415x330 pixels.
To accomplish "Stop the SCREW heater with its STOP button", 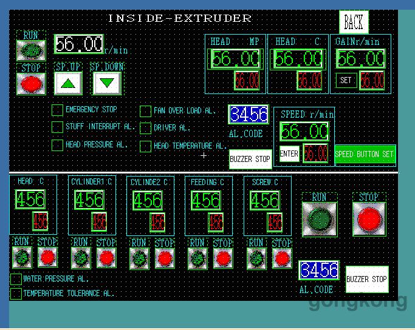I will point(281,258).
